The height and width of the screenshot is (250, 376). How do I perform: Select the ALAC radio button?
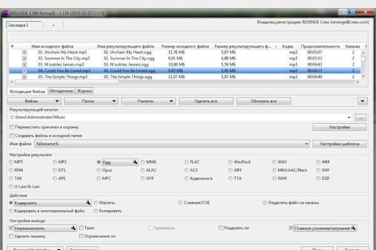143,170
